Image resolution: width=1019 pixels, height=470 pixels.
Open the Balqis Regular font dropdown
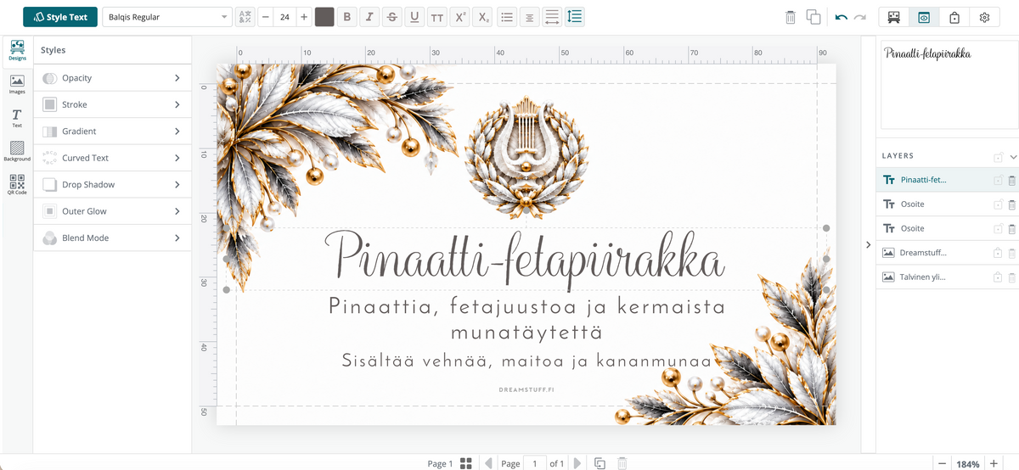(167, 17)
